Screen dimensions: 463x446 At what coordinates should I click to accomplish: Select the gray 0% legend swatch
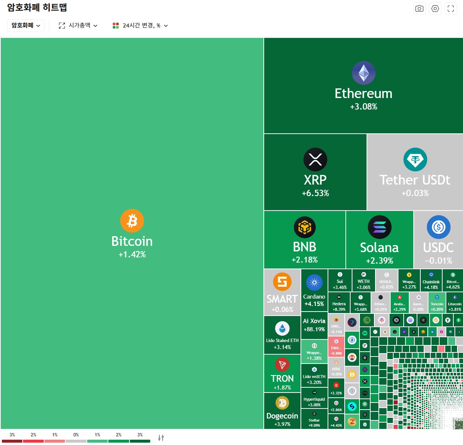tap(76, 441)
